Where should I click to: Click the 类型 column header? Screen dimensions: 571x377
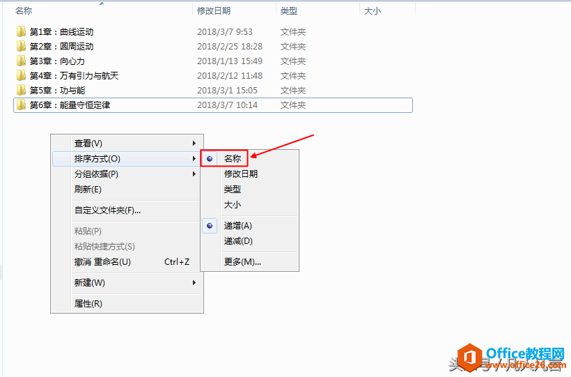click(318, 11)
